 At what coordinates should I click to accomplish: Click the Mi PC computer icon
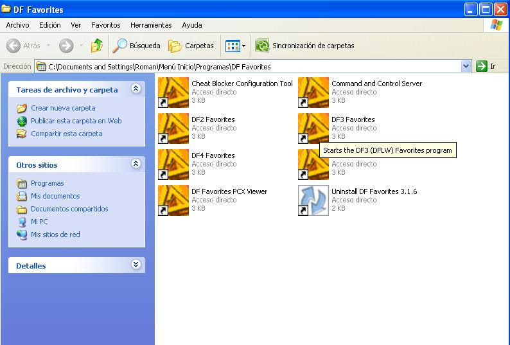pyautogui.click(x=22, y=222)
